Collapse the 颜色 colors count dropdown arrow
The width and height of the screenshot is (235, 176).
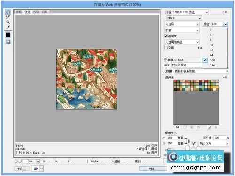coord(226,24)
